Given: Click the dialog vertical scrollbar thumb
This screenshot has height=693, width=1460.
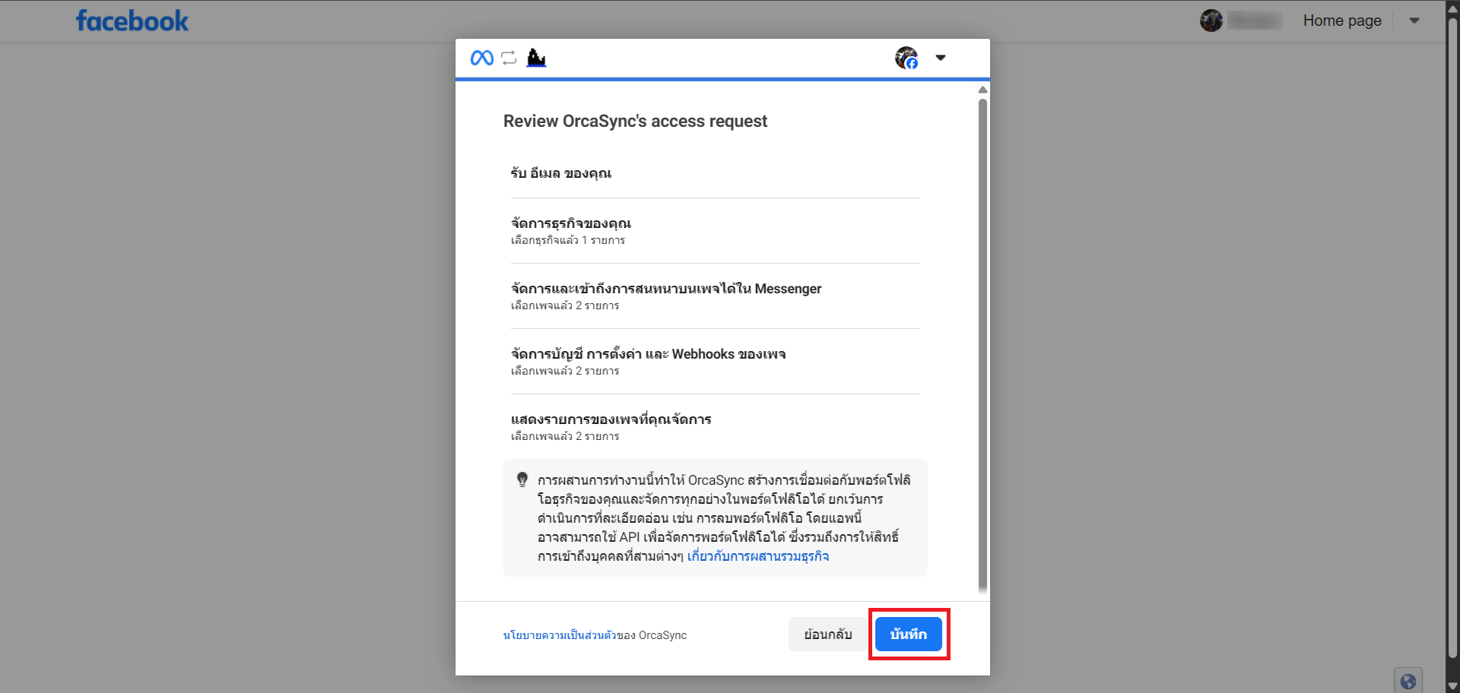Looking at the screenshot, I should pos(982,346).
